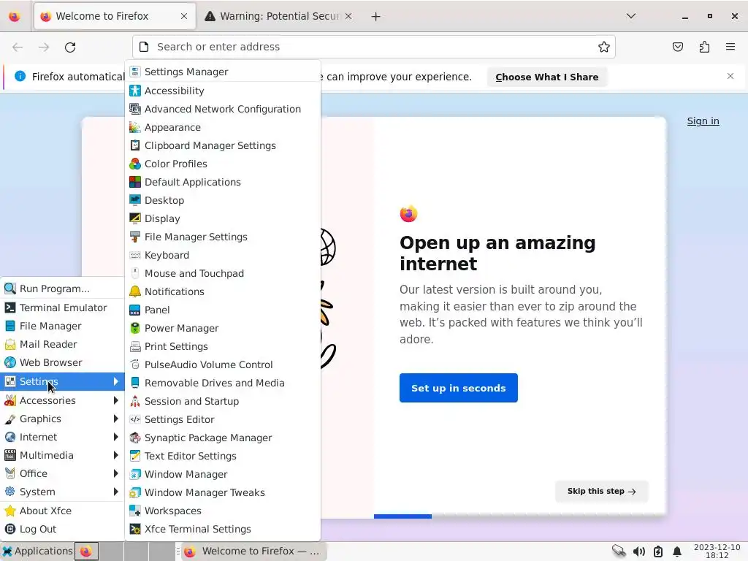Open Workspaces settings
This screenshot has width=748, height=561.
click(x=223, y=511)
